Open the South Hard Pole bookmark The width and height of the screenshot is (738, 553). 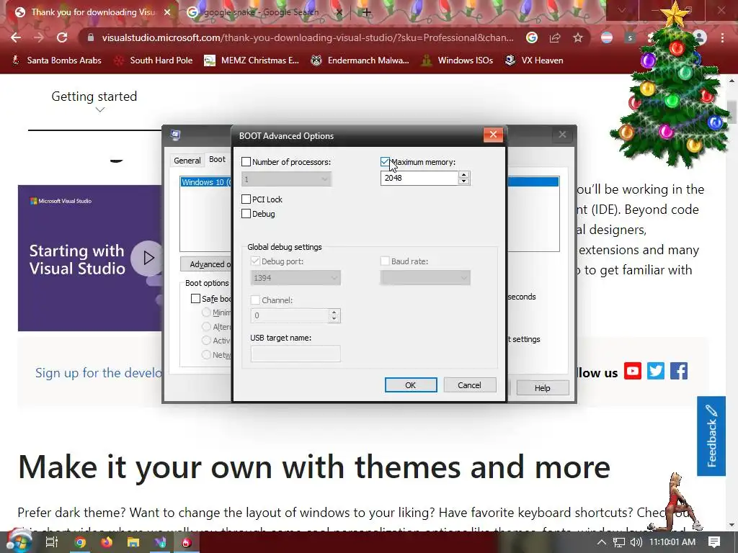click(x=154, y=60)
